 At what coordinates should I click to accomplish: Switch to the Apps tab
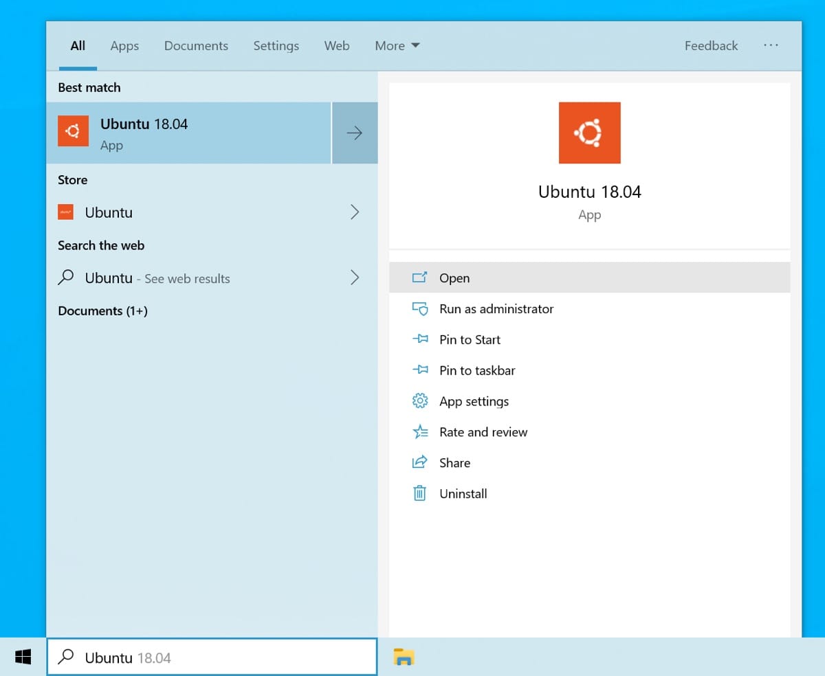click(124, 46)
